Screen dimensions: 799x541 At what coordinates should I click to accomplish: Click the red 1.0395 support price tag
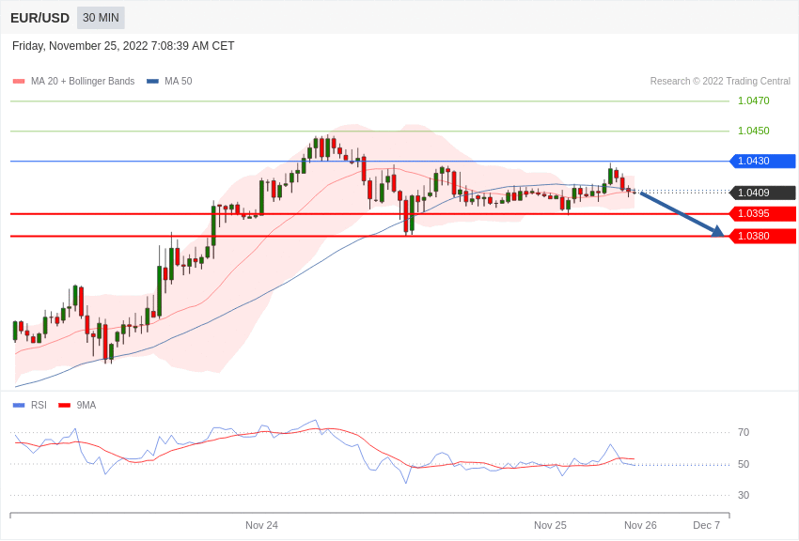pyautogui.click(x=763, y=214)
